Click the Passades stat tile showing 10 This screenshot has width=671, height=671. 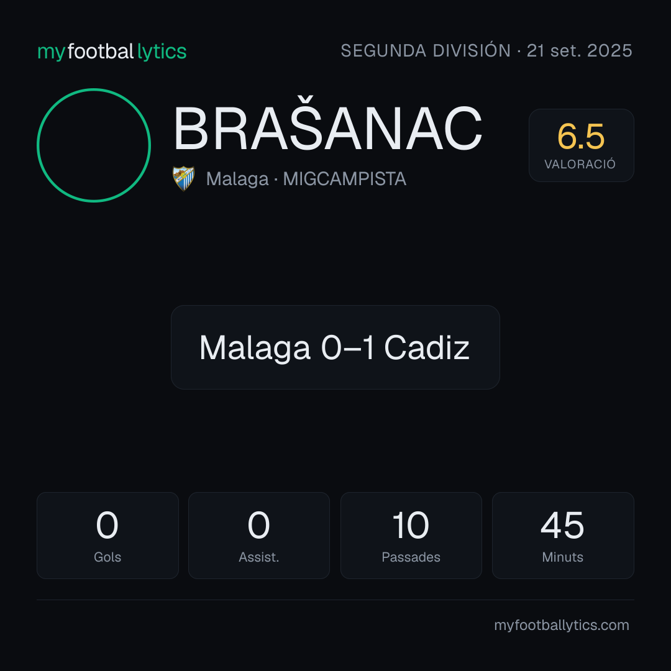click(x=411, y=536)
